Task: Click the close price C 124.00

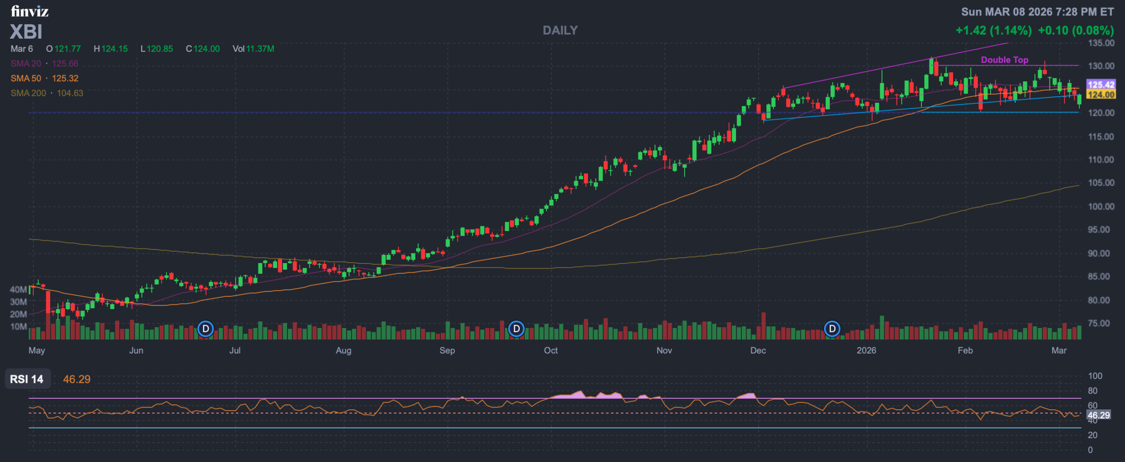Action: coord(203,49)
